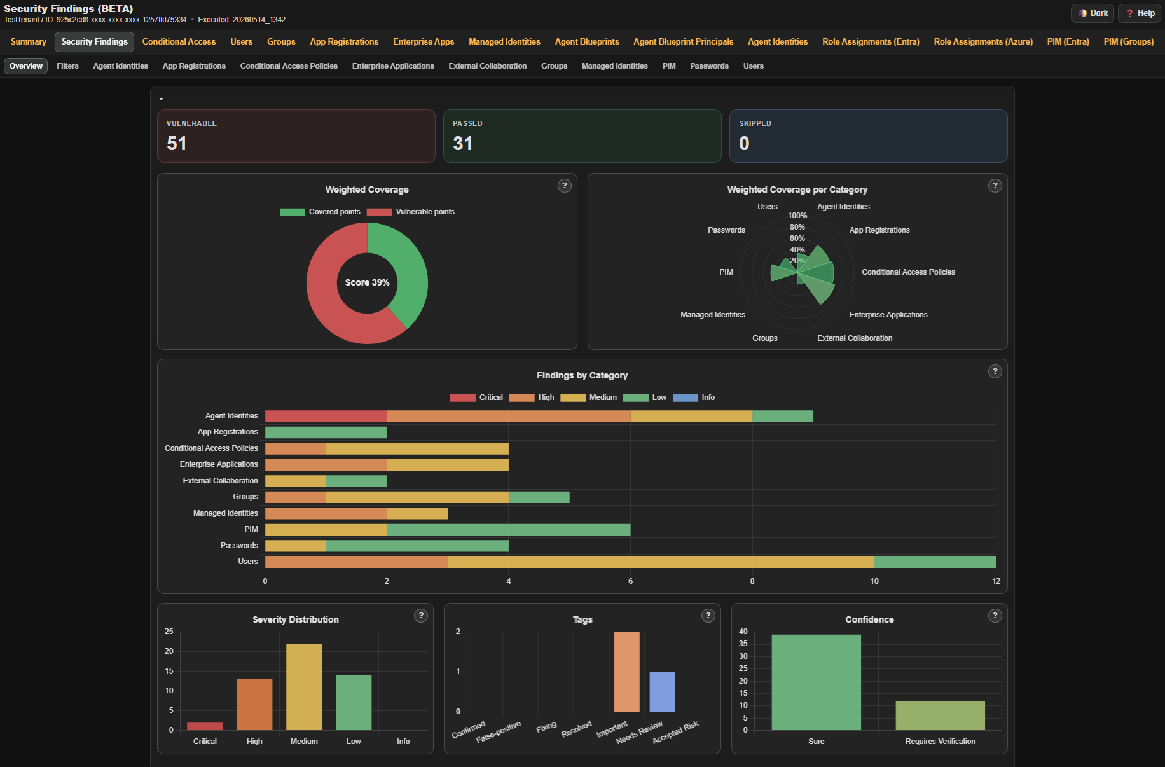This screenshot has width=1165, height=767.
Task: Open help icon on Confidence chart
Action: pos(995,616)
